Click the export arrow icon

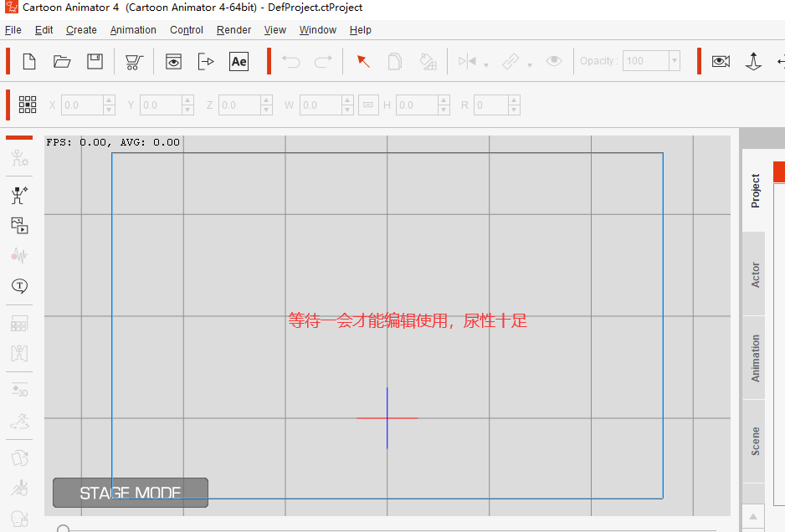(x=206, y=62)
